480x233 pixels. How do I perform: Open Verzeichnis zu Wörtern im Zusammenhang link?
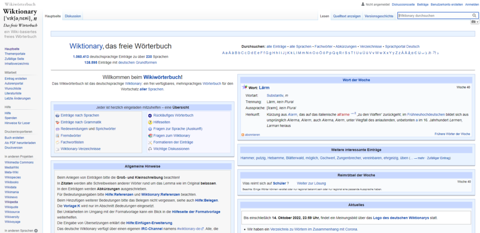[x=314, y=229]
